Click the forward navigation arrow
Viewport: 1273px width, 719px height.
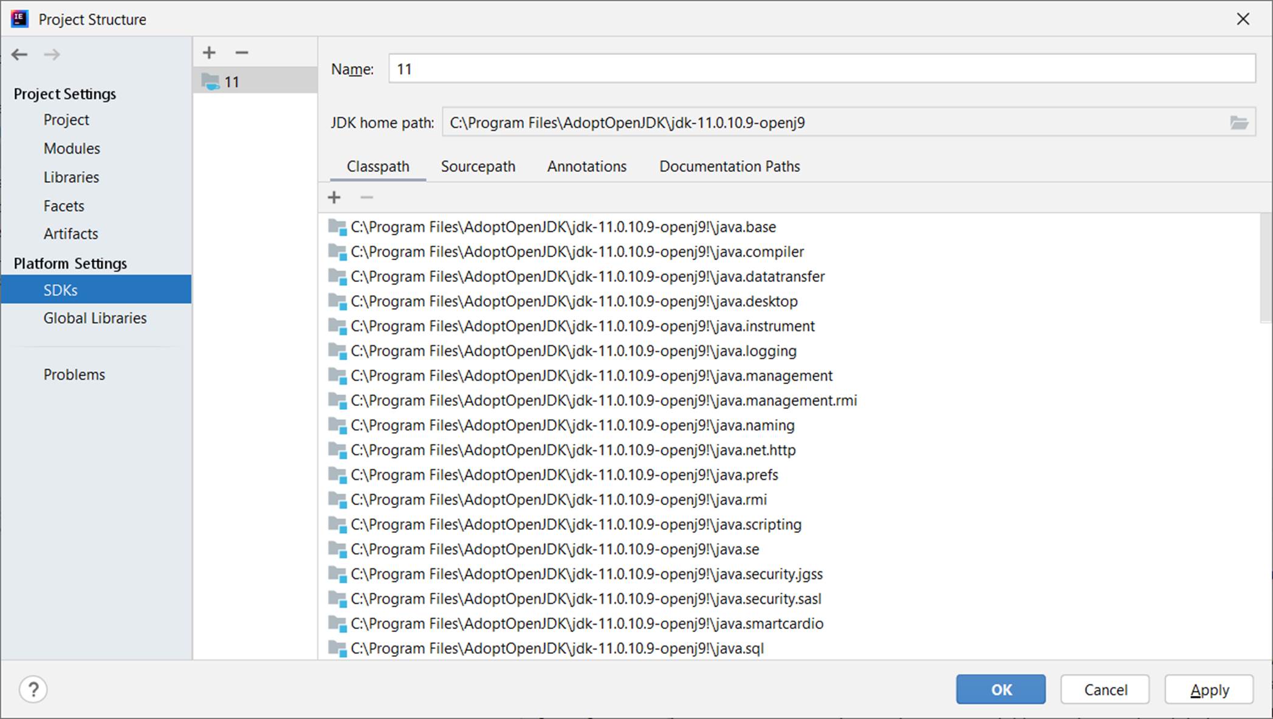[x=52, y=55]
